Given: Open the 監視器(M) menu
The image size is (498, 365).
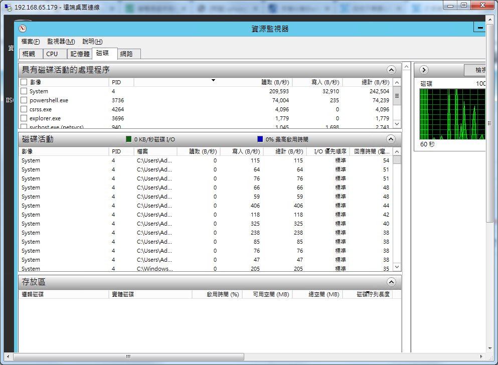Looking at the screenshot, I should coord(61,42).
